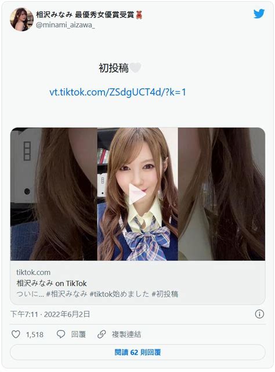This screenshot has height=372, width=275.
Task: Open the tweet info icon
Action: [x=259, y=314]
